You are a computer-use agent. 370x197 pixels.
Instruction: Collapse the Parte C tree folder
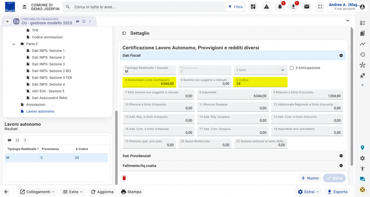(x=14, y=44)
